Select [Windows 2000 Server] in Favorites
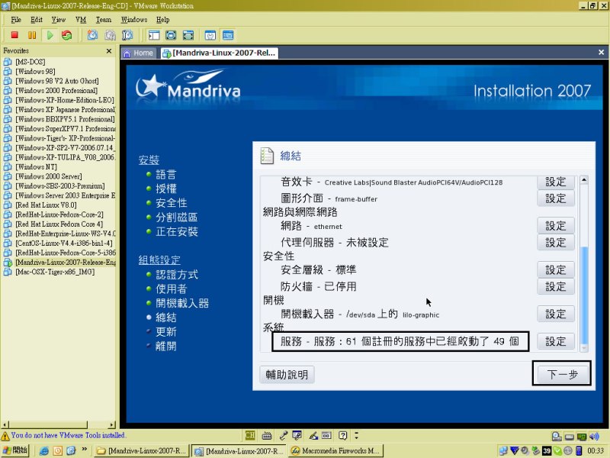 pos(48,176)
